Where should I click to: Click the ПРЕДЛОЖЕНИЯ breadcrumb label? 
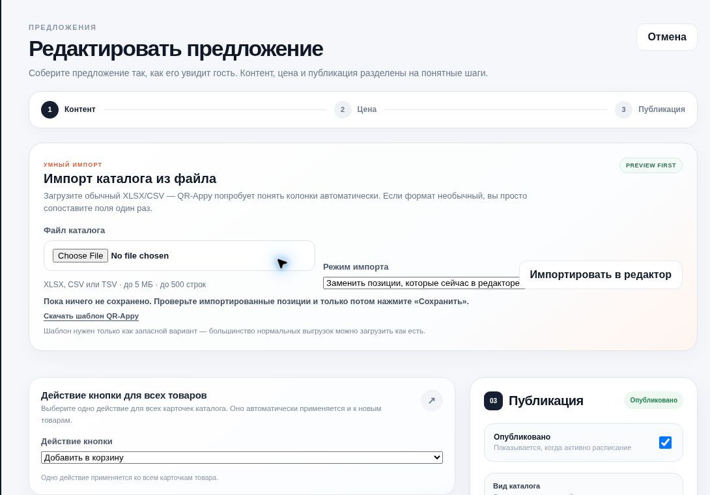(63, 27)
